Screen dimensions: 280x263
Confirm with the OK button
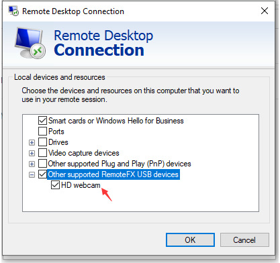coord(190,240)
